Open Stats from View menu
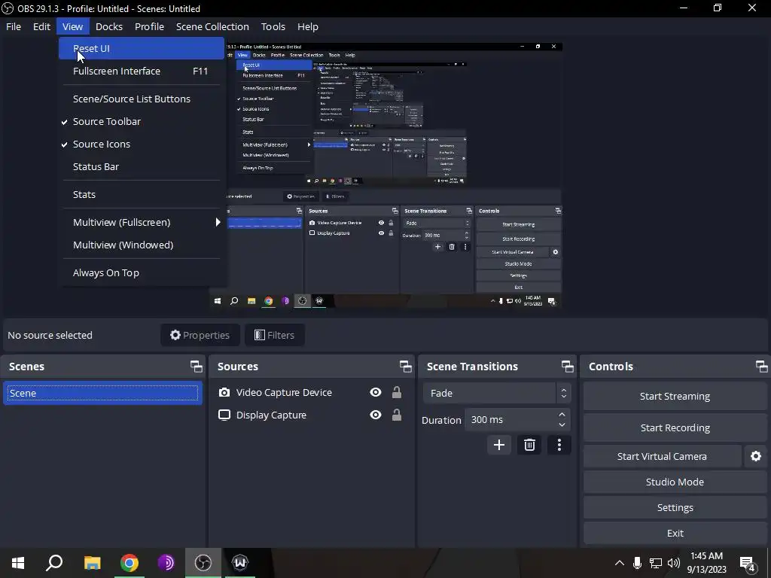This screenshot has height=578, width=771. [142, 195]
